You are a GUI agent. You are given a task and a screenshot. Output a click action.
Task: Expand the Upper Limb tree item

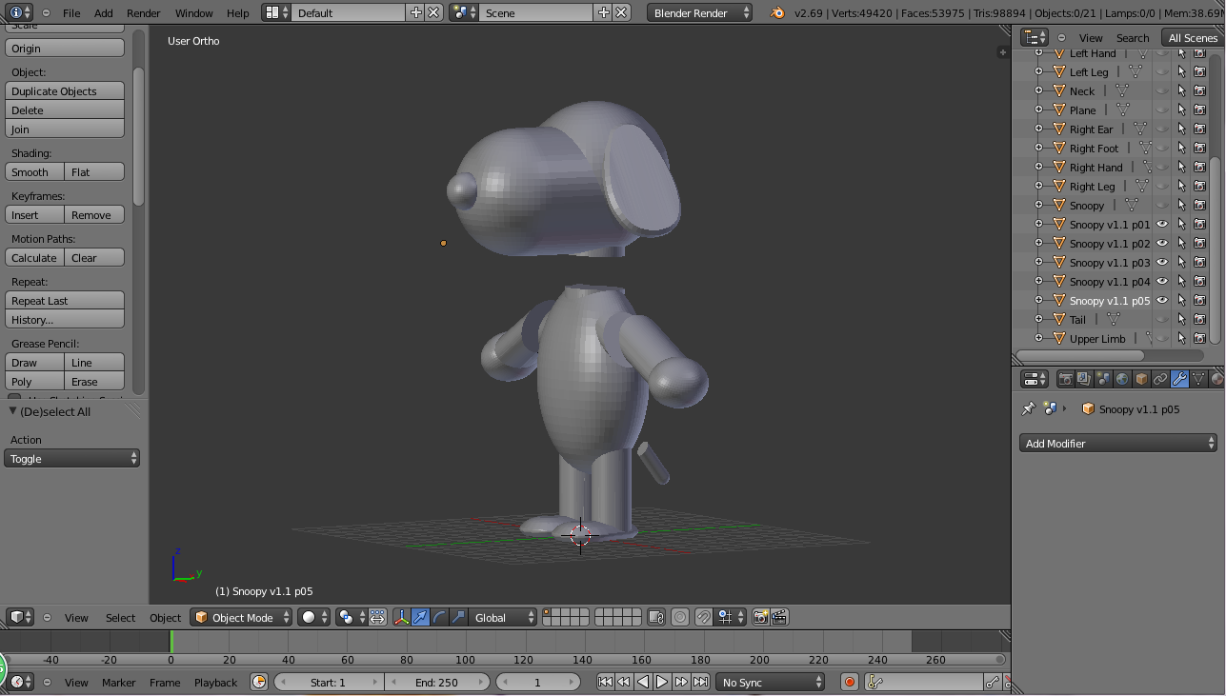pos(1039,339)
